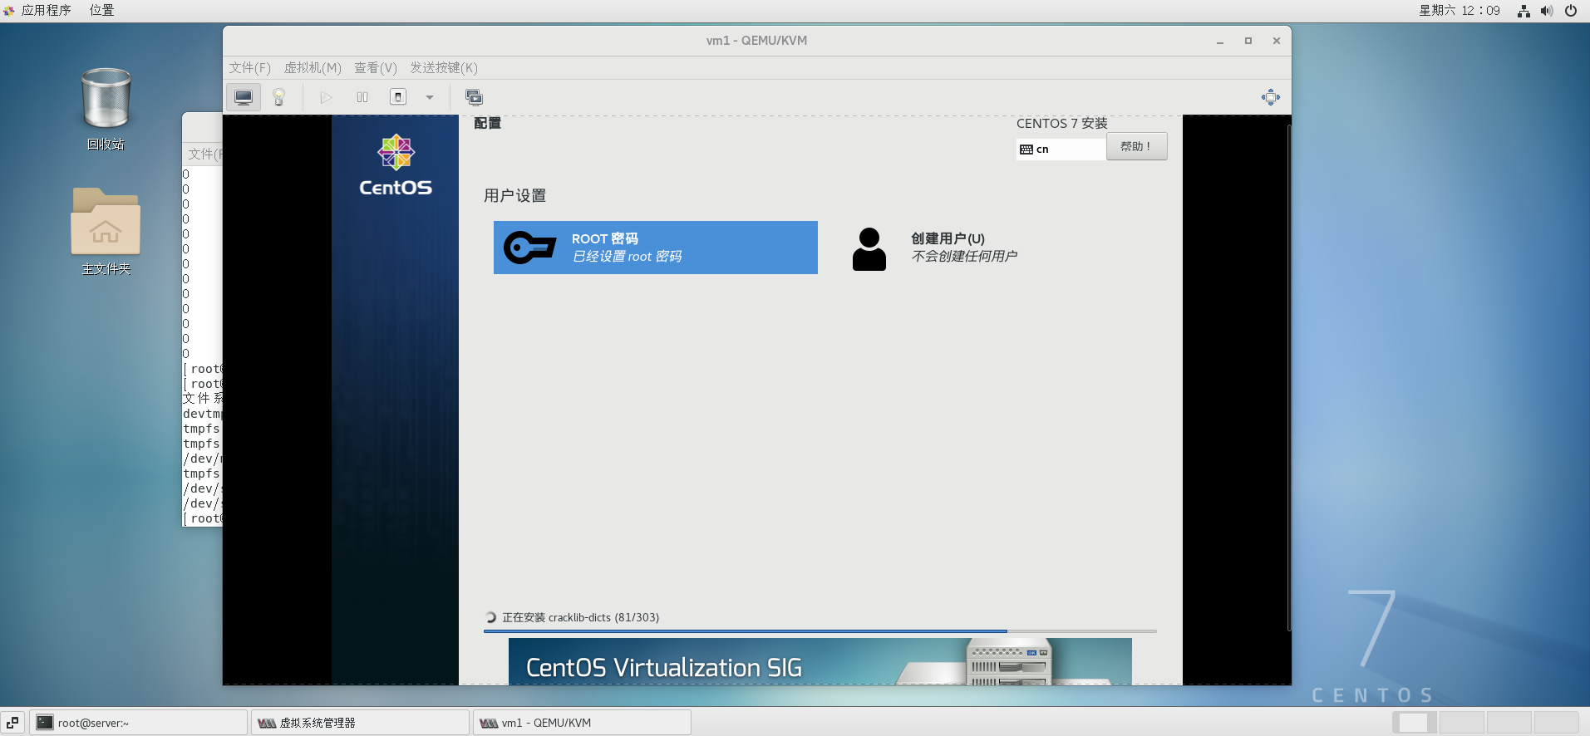Pause the virtual machine
Viewport: 1590px width, 736px height.
[362, 97]
